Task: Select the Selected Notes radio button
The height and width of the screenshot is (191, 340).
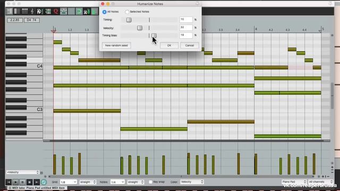Action: (127, 12)
